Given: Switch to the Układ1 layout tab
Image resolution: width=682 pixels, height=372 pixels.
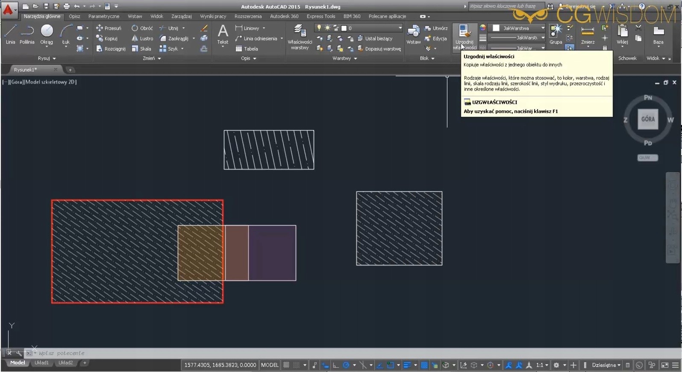Looking at the screenshot, I should [x=41, y=363].
